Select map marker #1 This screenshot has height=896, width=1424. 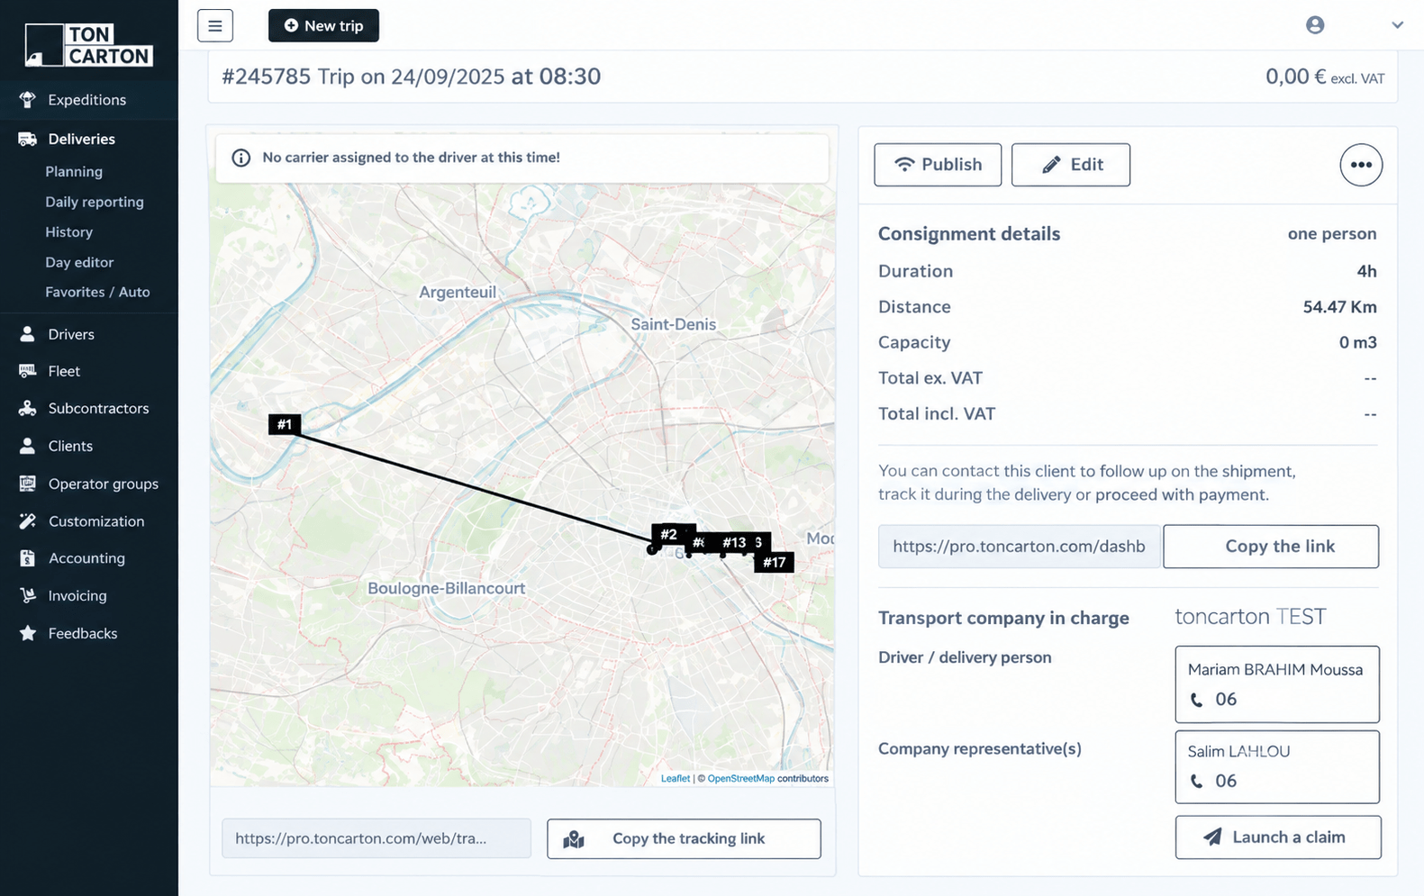click(x=285, y=424)
